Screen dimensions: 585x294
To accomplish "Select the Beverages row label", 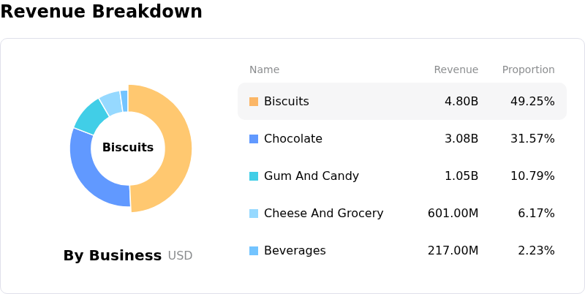I will coord(295,251).
